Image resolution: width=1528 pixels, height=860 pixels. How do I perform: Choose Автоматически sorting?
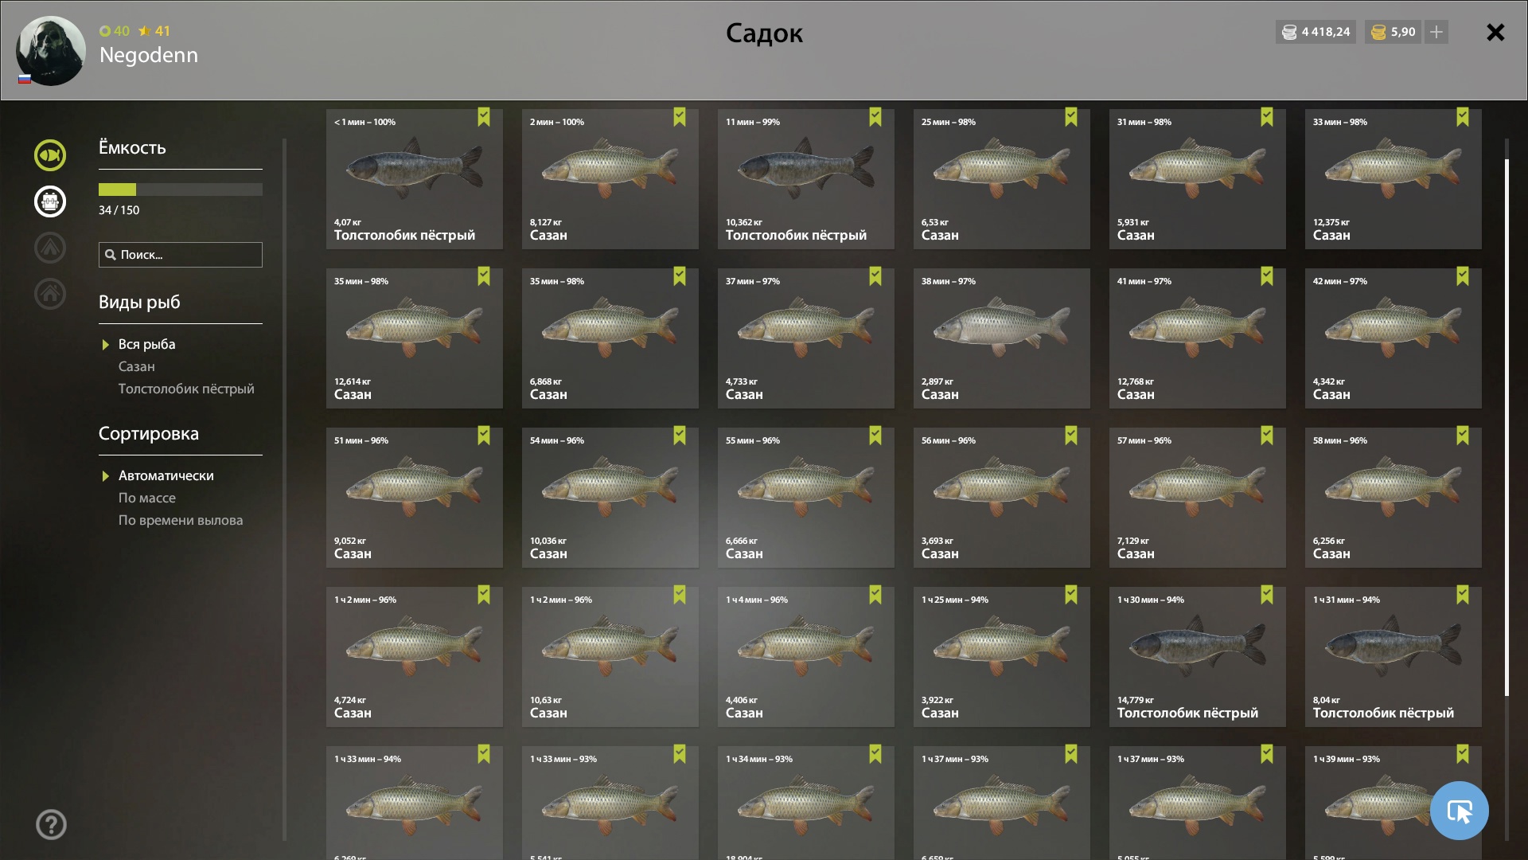166,475
